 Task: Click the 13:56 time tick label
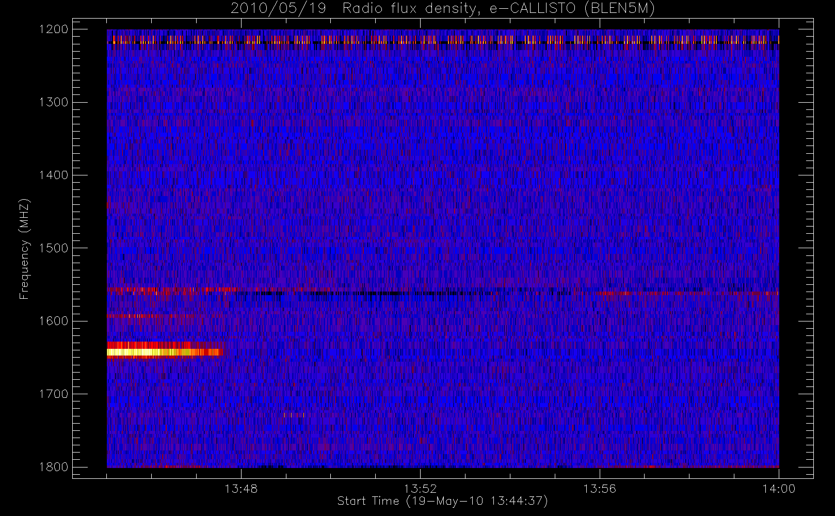coord(600,489)
